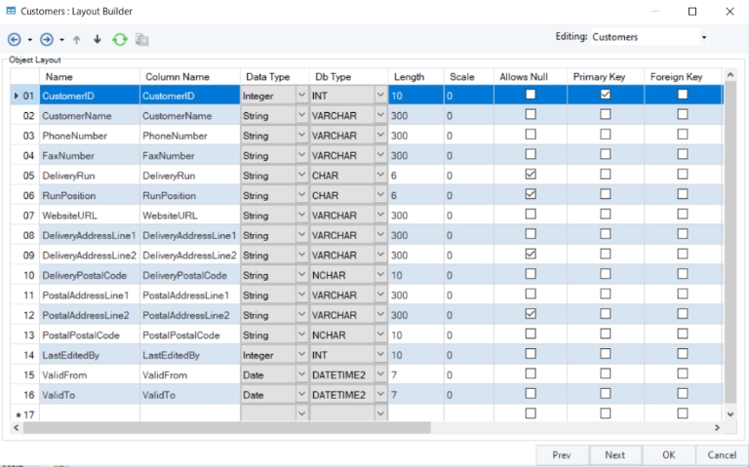Click the green refresh icon
The height and width of the screenshot is (467, 749).
(119, 39)
